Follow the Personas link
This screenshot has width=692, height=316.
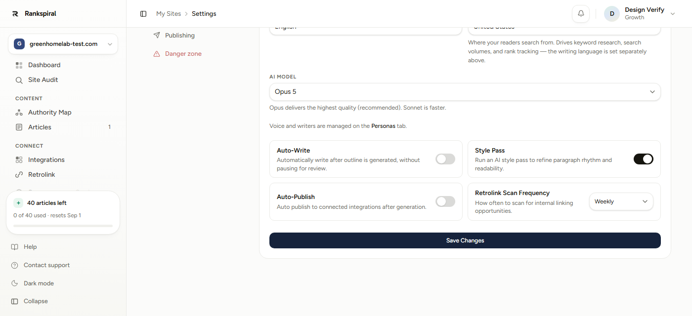(383, 126)
